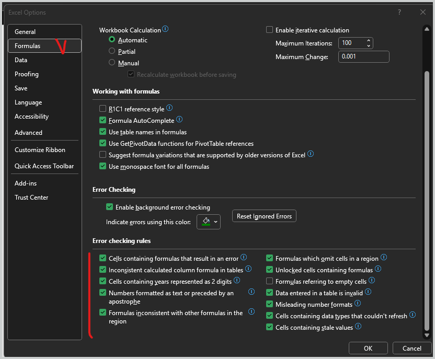Screen dimensions: 435x359
Task: Click info icon for numbers formatted as text
Action: (x=251, y=292)
